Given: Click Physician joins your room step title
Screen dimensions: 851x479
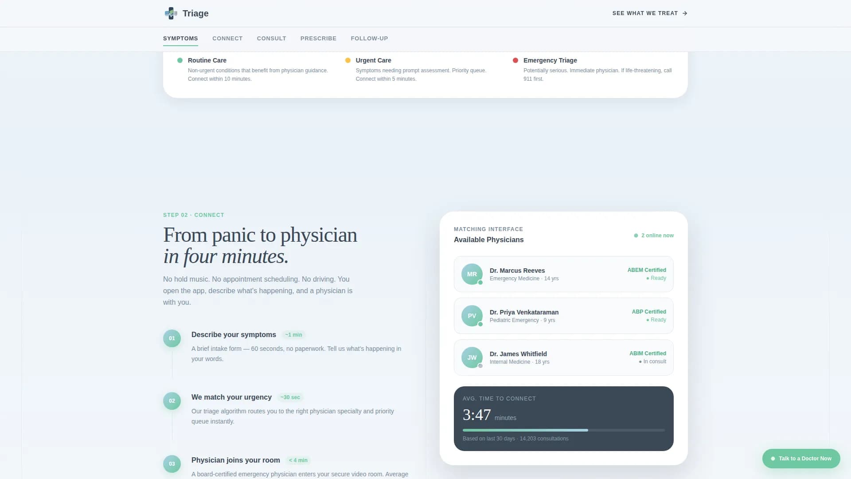Looking at the screenshot, I should (x=236, y=460).
